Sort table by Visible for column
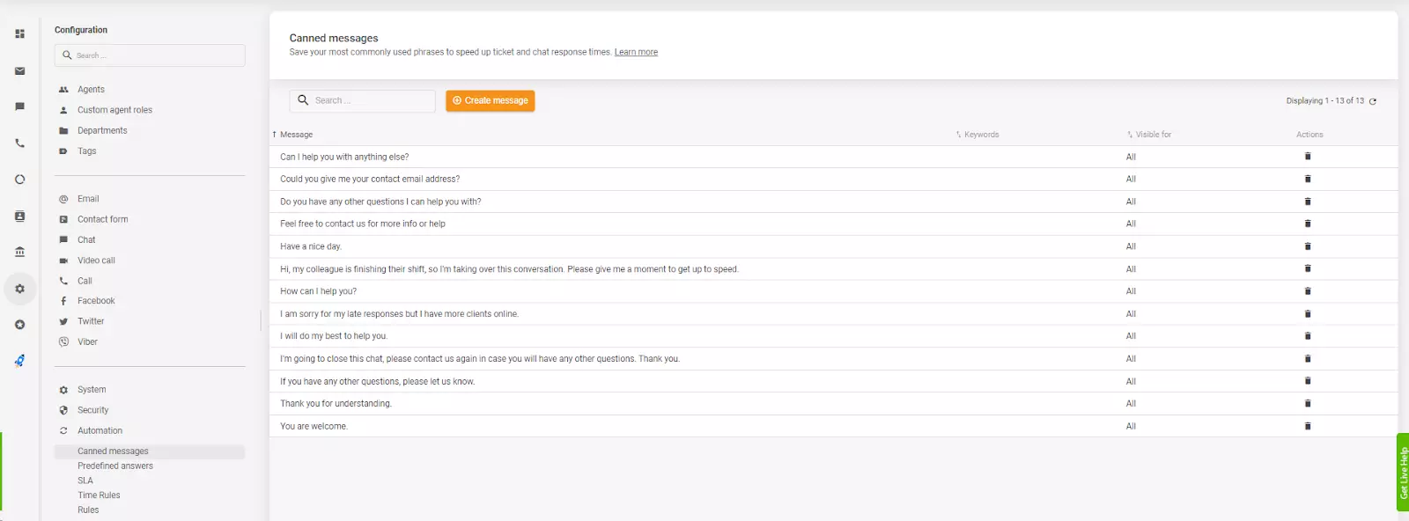This screenshot has height=521, width=1409. click(1153, 135)
